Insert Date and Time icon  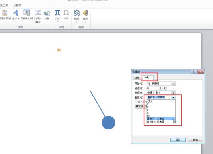click(27, 13)
